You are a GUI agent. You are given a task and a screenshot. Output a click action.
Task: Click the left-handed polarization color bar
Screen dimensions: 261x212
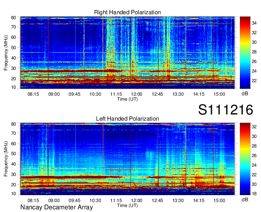point(245,159)
